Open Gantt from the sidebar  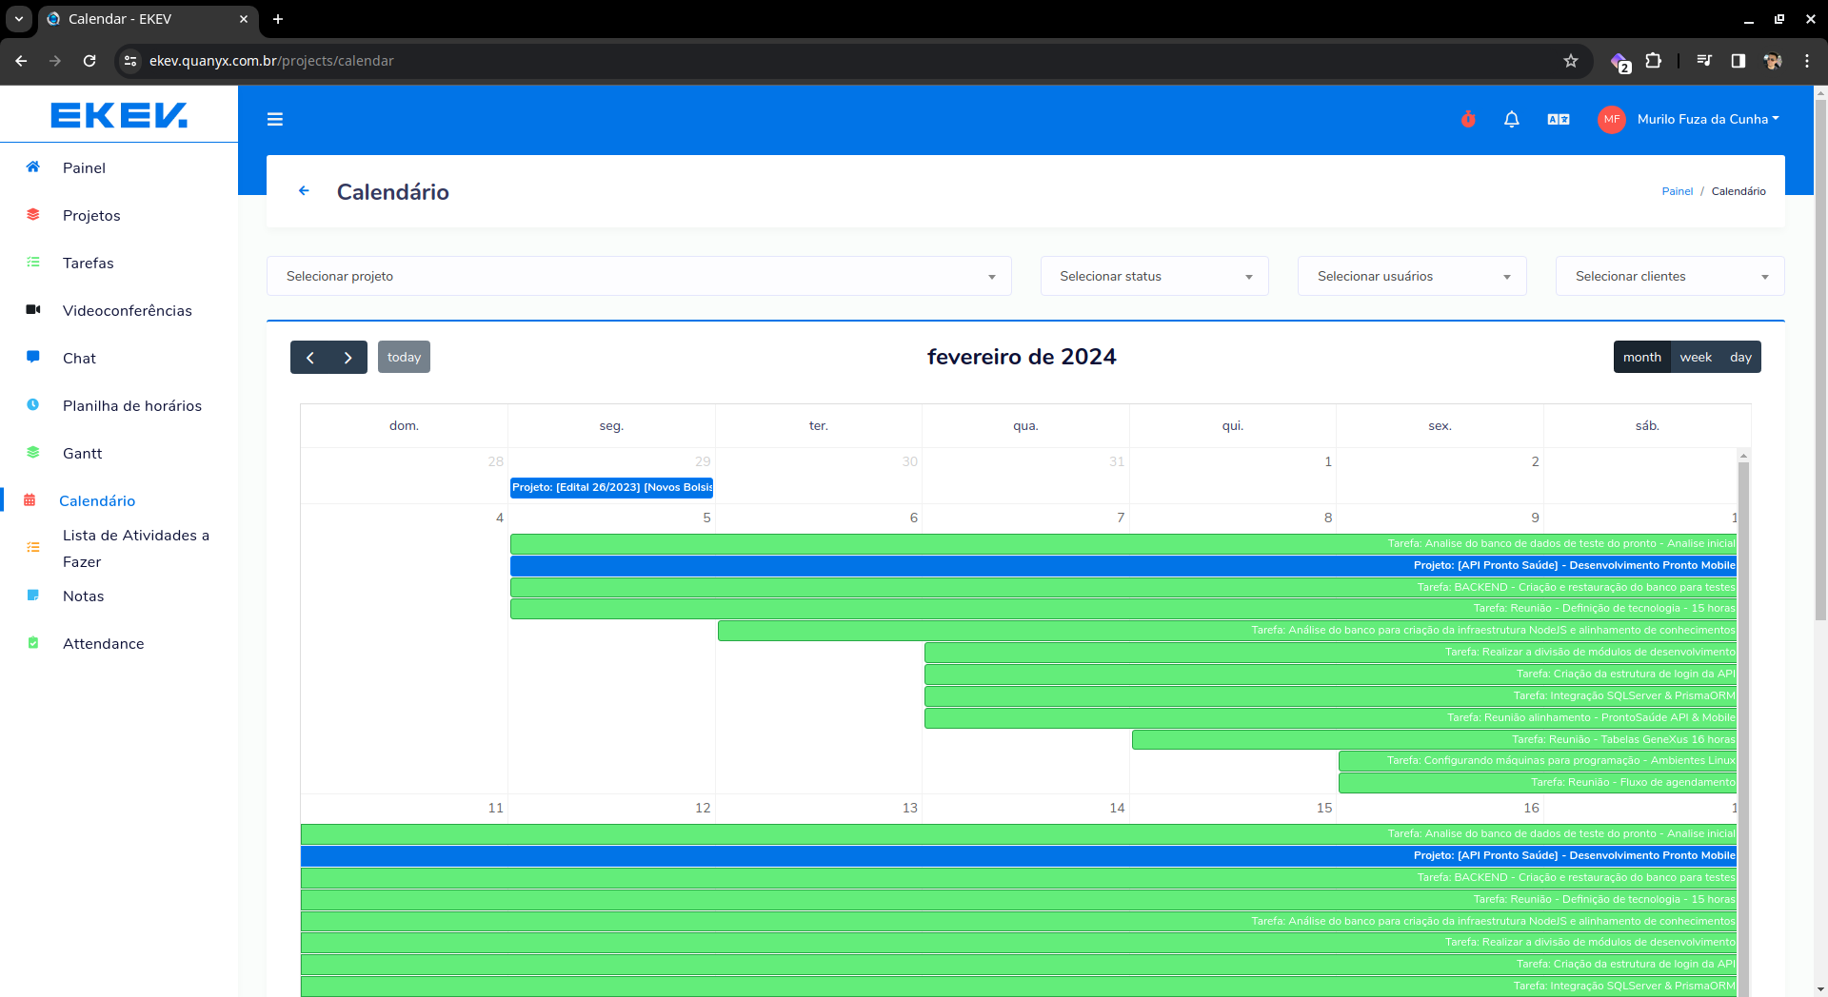82,454
